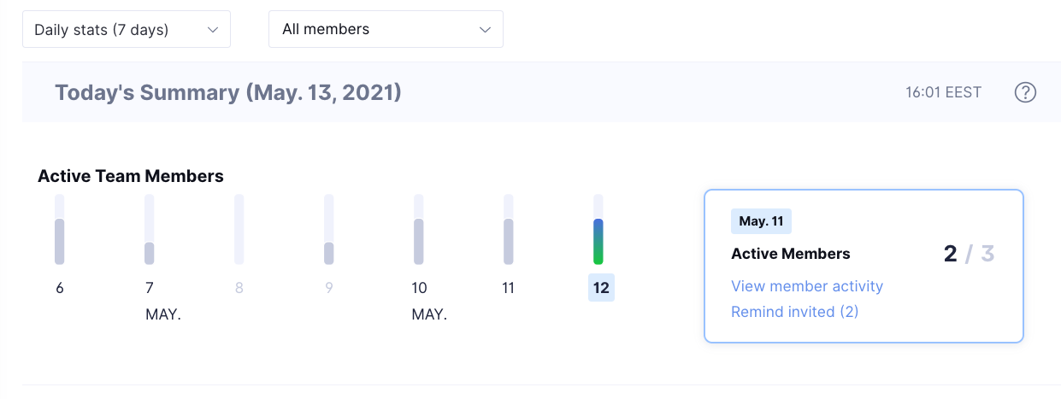Image resolution: width=1061 pixels, height=399 pixels.
Task: Click the blue-green gradient bar for day 12
Action: click(598, 240)
